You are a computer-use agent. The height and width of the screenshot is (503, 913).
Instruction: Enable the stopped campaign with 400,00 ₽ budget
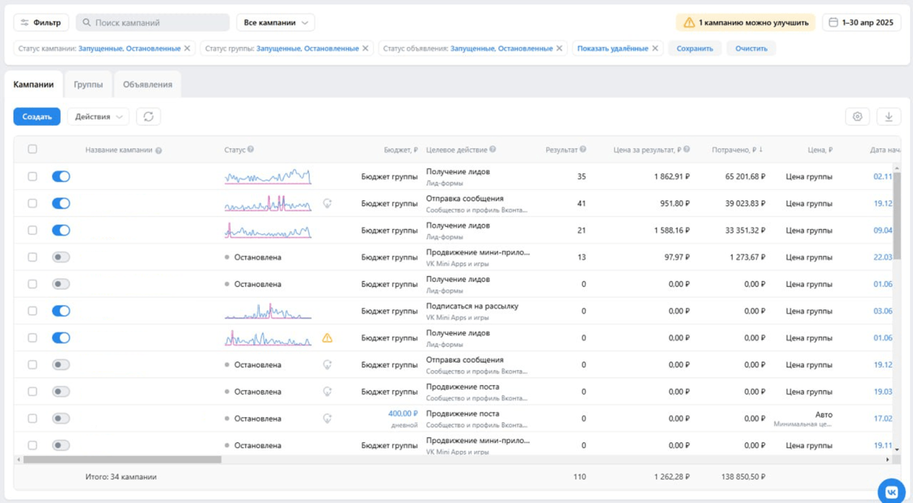pyautogui.click(x=61, y=418)
